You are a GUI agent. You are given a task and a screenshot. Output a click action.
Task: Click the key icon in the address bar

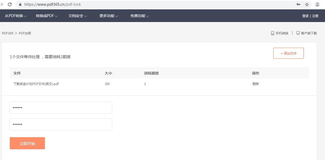[x=298, y=4]
